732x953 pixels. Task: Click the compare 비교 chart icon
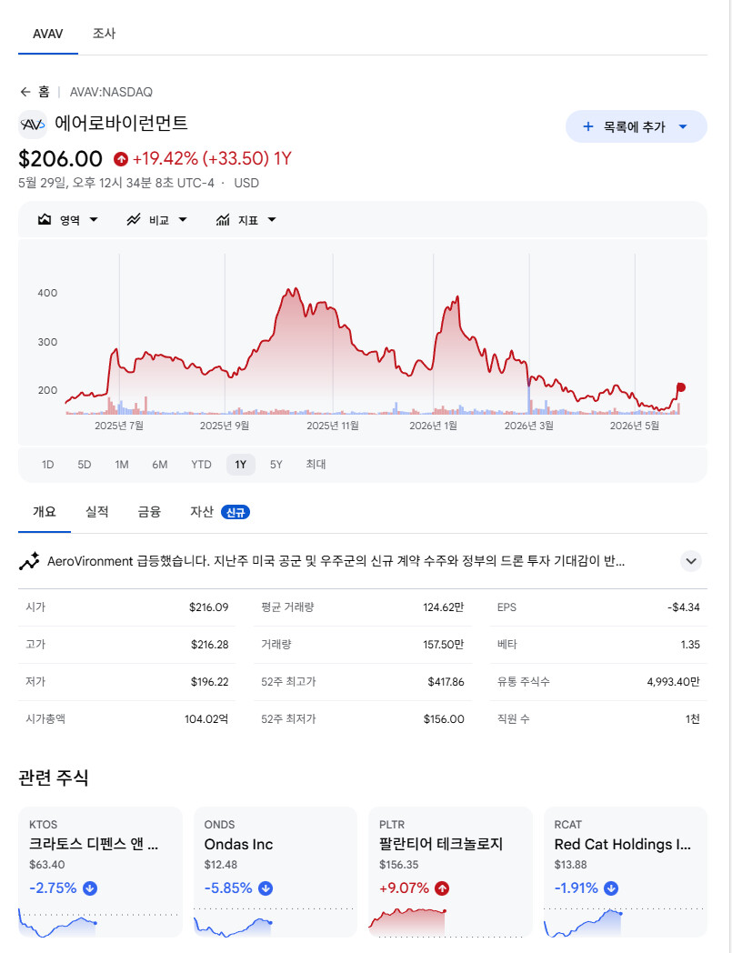click(133, 219)
